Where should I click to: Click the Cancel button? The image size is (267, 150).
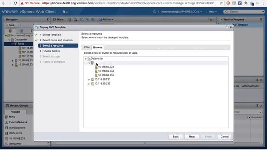click(x=224, y=137)
